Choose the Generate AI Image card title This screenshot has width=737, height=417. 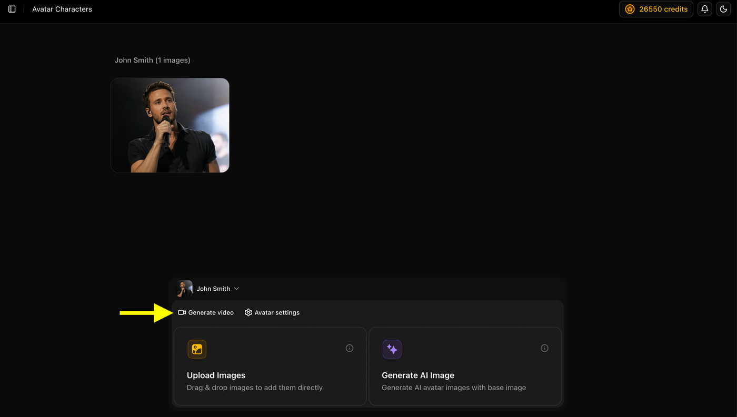[x=418, y=375]
